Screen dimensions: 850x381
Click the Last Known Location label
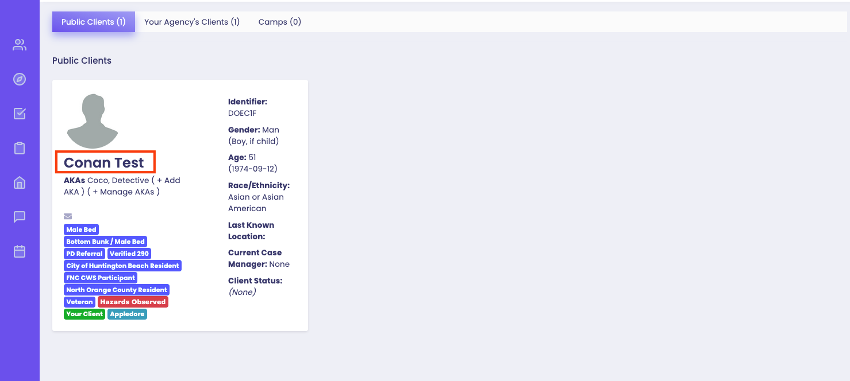click(x=251, y=231)
